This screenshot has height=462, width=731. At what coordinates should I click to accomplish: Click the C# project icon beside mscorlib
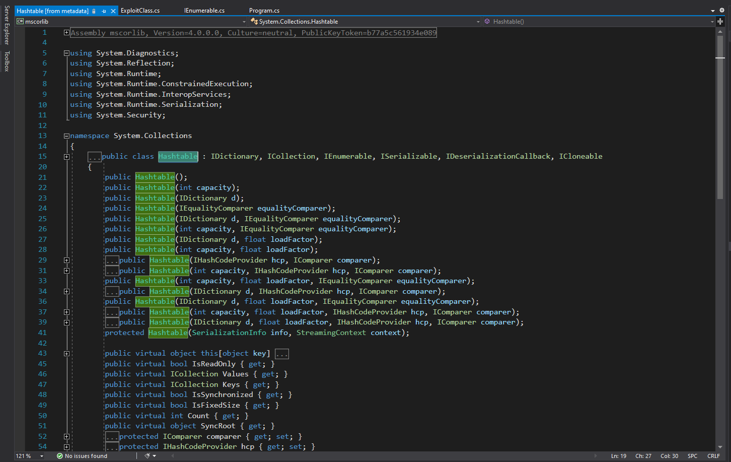(x=20, y=22)
